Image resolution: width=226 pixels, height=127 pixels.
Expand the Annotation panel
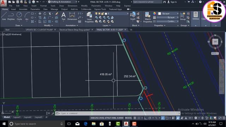coord(72,25)
